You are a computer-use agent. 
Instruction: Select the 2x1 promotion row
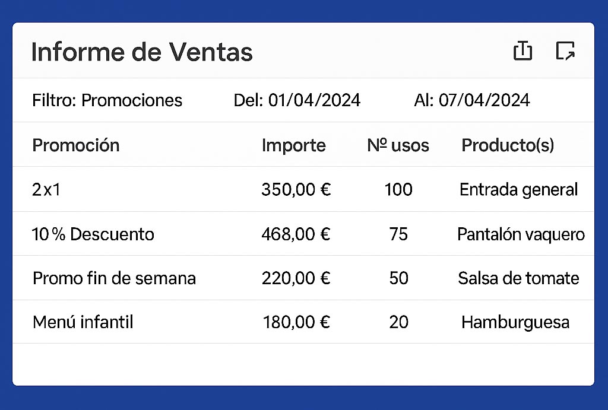click(303, 189)
